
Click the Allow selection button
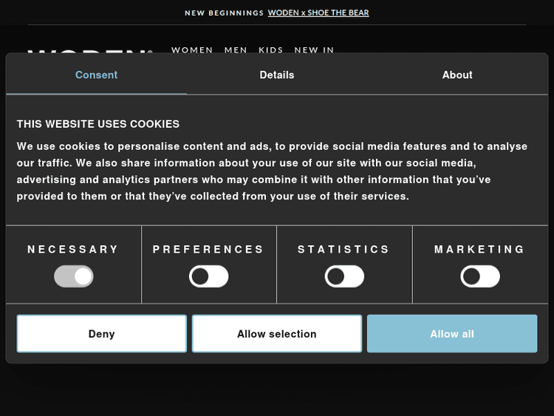point(277,334)
